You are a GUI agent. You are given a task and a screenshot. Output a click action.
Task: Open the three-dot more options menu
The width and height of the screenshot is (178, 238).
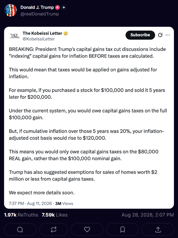tap(168, 35)
